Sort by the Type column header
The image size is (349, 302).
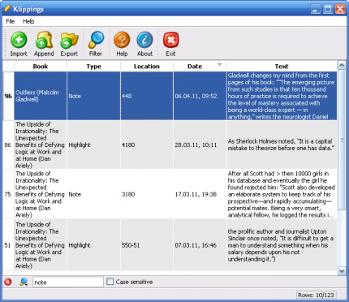[x=93, y=67]
